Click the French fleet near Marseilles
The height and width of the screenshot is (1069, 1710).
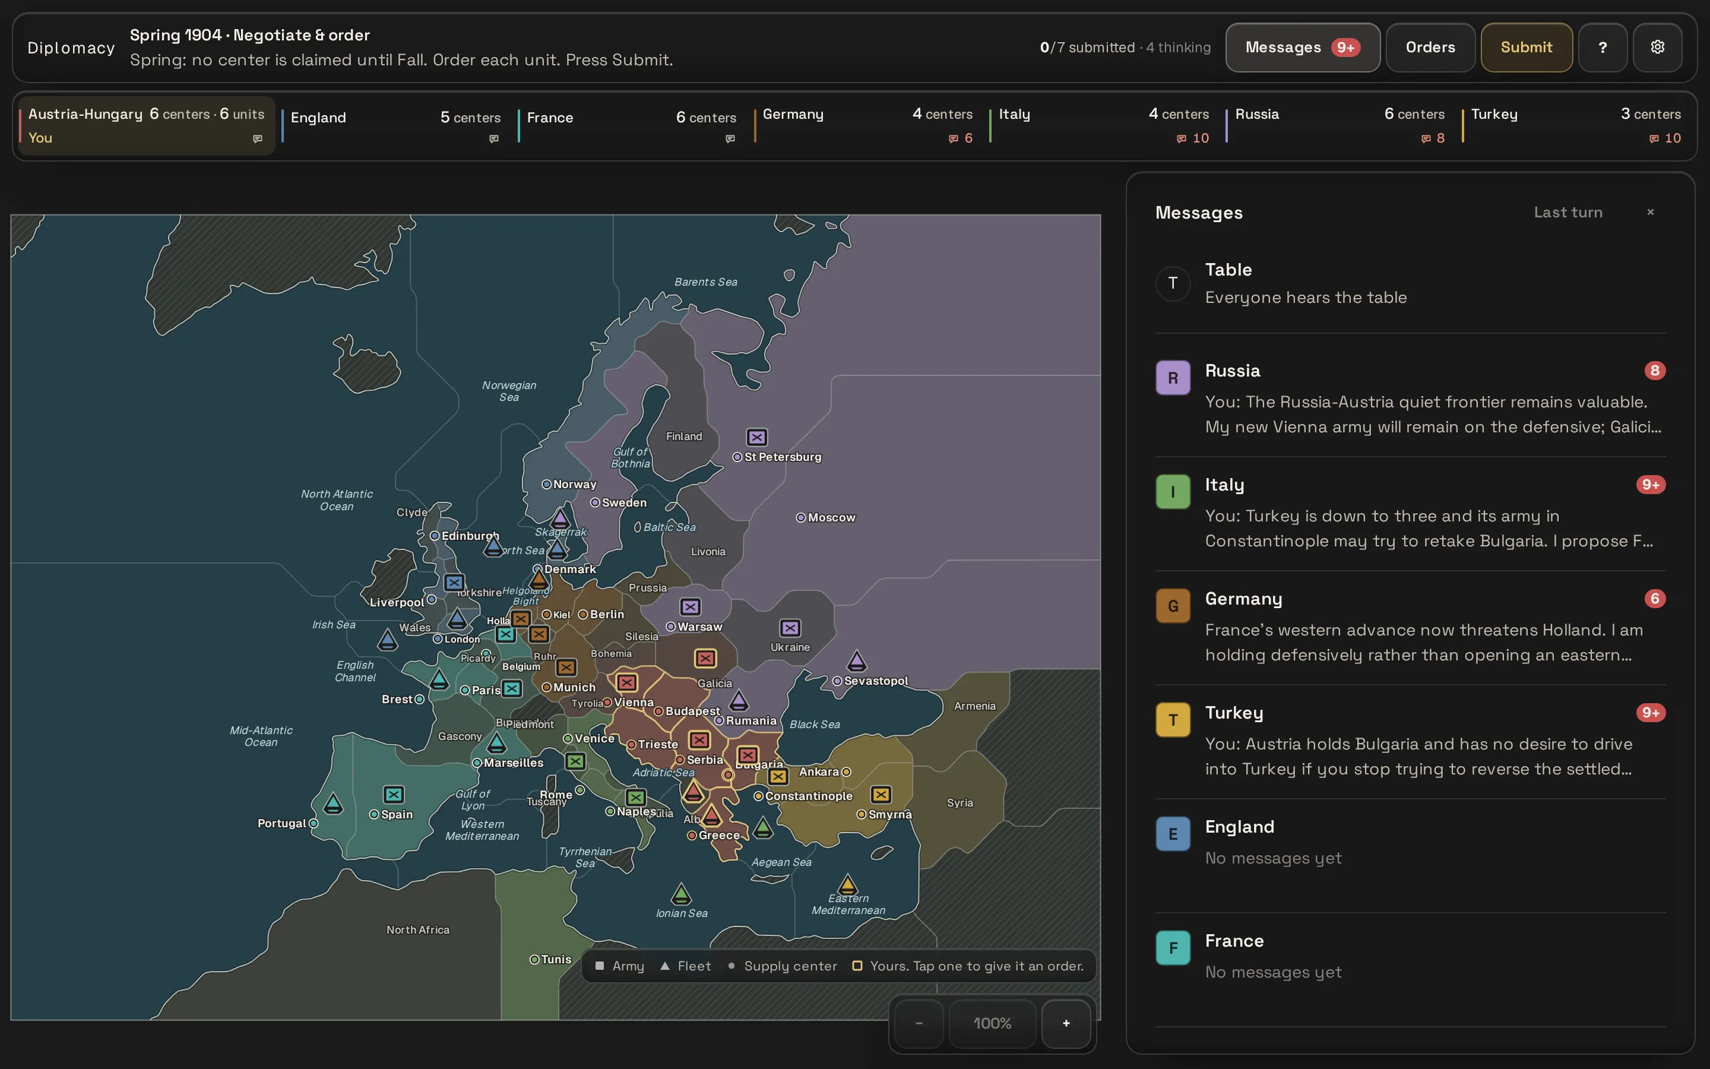(497, 743)
